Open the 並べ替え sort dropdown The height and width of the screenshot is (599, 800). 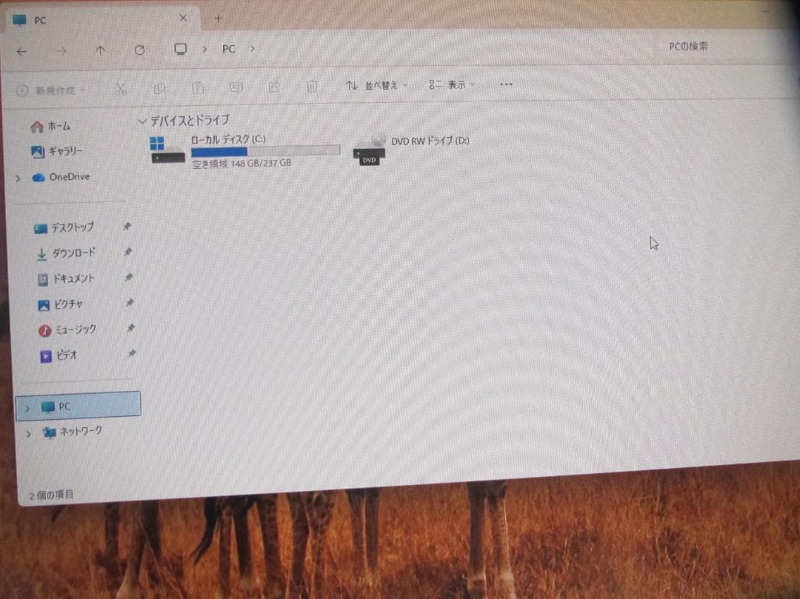[377, 85]
